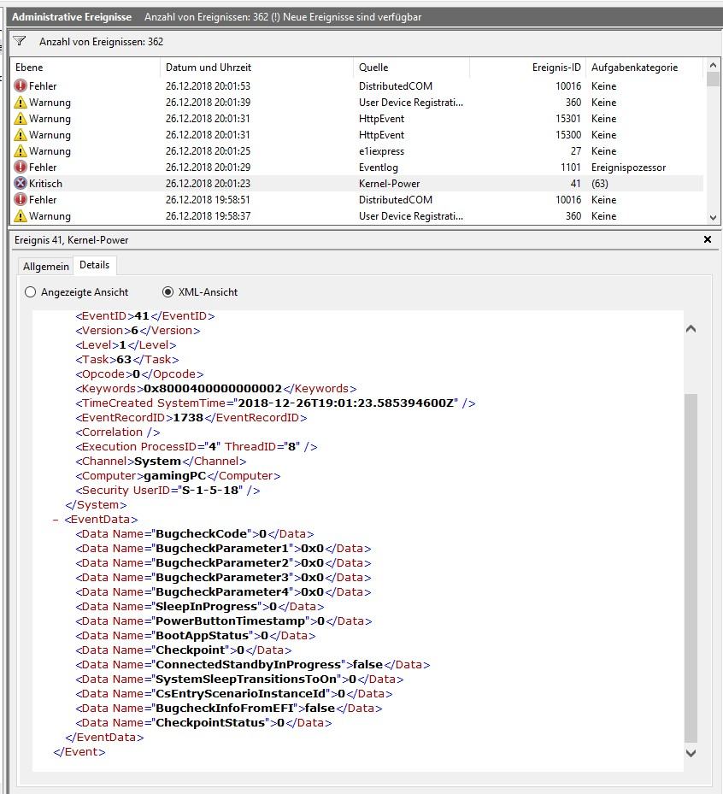The image size is (723, 794).
Task: Click event list scroll down arrow
Action: click(713, 218)
